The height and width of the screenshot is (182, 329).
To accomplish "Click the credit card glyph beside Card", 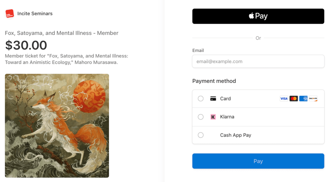I will click(213, 99).
